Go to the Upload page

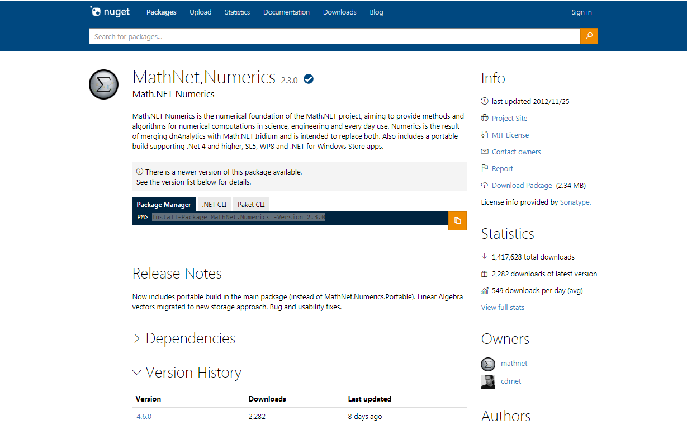[x=200, y=12]
